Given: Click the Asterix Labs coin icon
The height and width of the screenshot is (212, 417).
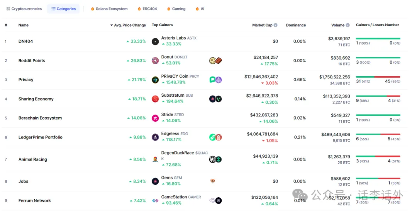Looking at the screenshot, I should (155, 41).
